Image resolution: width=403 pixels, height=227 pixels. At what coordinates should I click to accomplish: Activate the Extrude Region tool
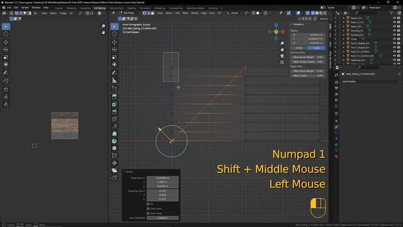(115, 96)
